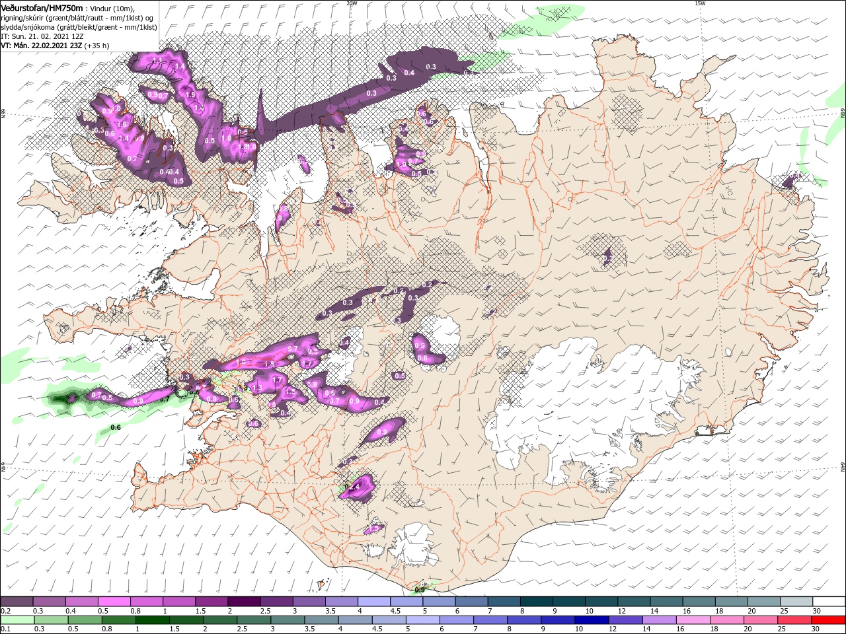Viewport: 846px width, 634px height.
Task: Click the 0.4 label in the northern offshore band
Action: 409,73
